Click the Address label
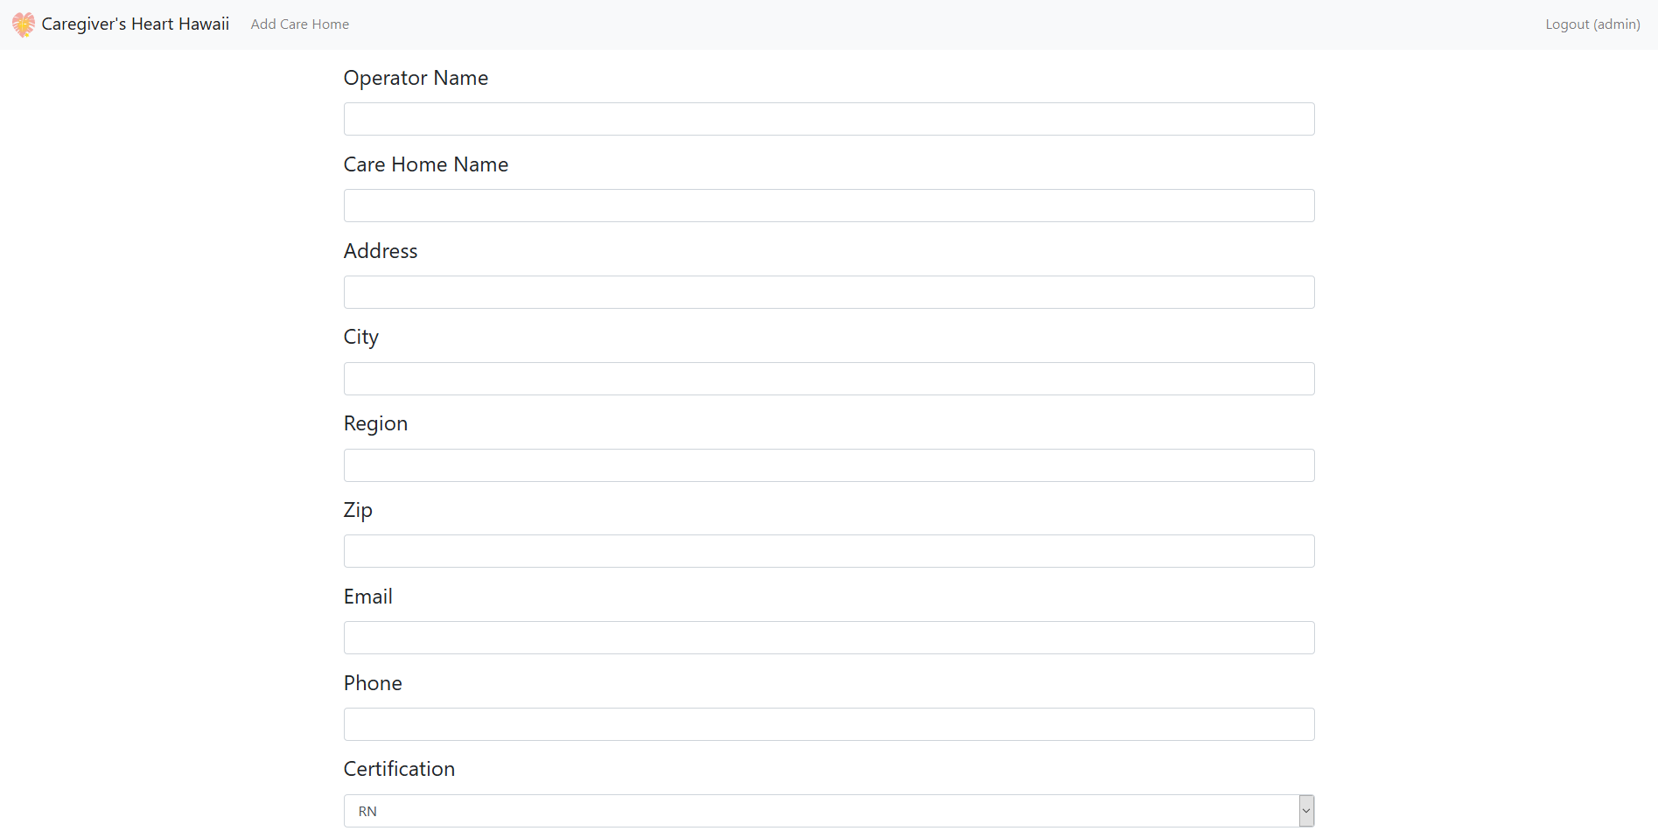 pyautogui.click(x=381, y=251)
